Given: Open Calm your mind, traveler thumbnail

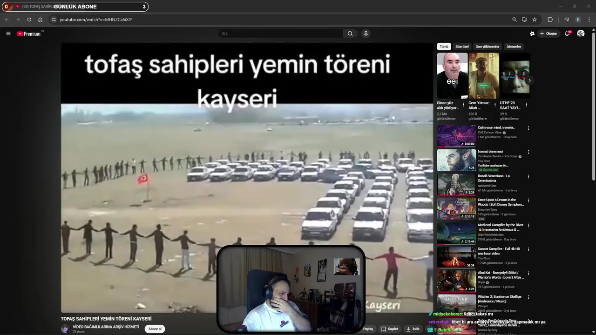Looking at the screenshot, I should point(456,136).
